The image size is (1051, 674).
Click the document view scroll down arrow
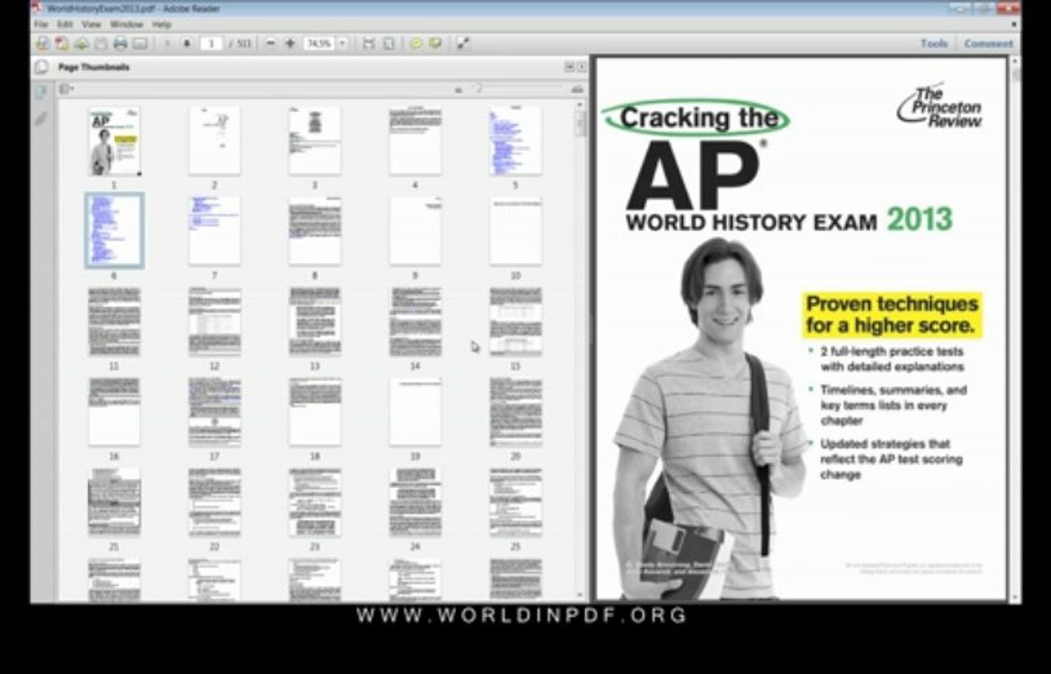(1015, 597)
